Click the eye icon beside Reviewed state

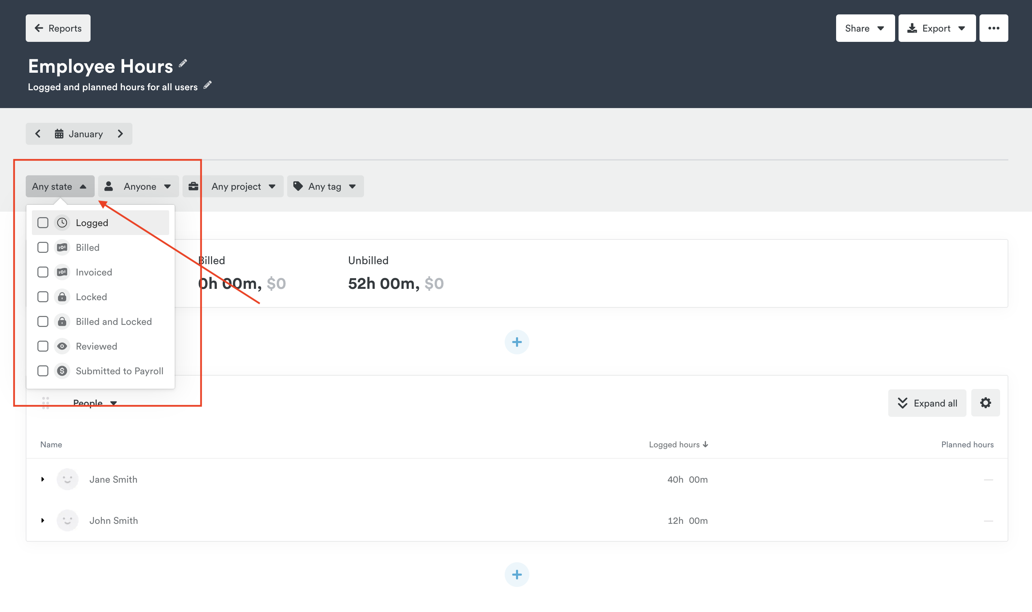(62, 346)
